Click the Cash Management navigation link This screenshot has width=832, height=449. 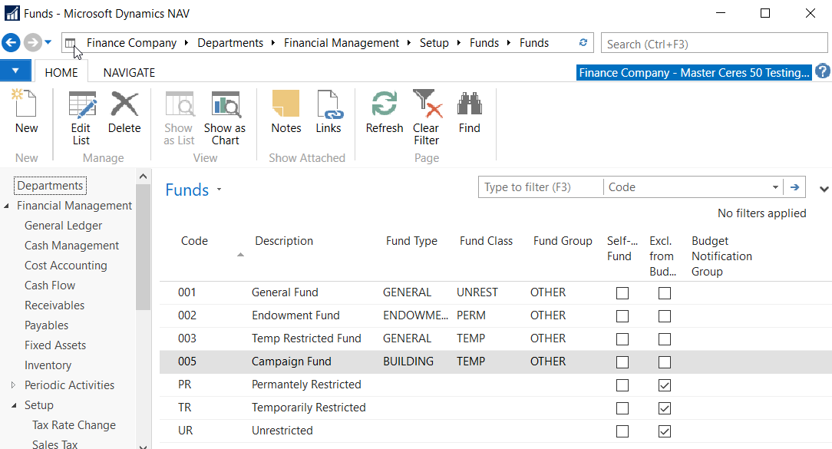(x=71, y=246)
